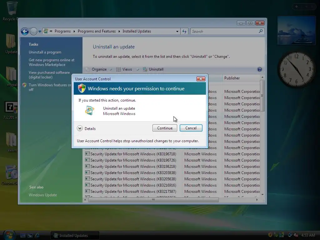Click the icon of update KB3196718
Image resolution: width=320 pixels, height=240 pixels.
click(87, 154)
